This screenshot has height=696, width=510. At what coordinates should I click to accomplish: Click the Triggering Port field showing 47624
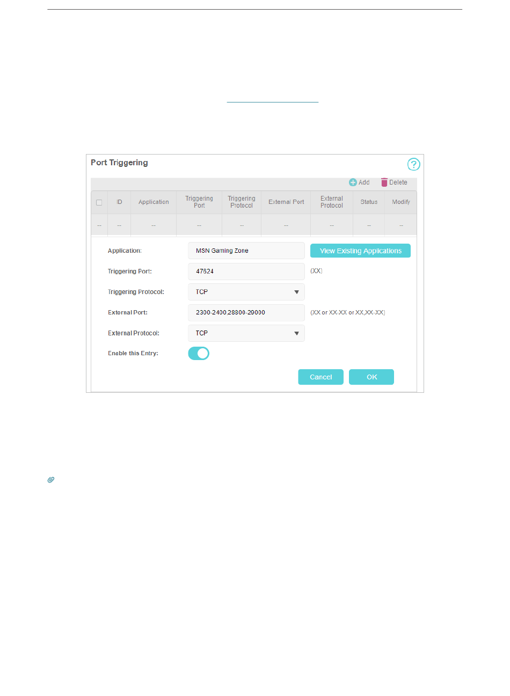(246, 272)
